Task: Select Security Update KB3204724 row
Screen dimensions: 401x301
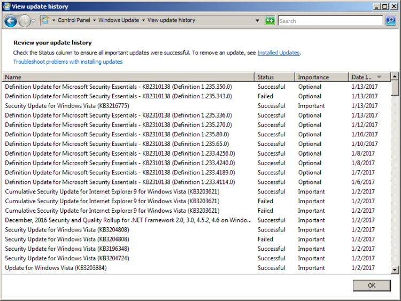Action: tap(196, 258)
